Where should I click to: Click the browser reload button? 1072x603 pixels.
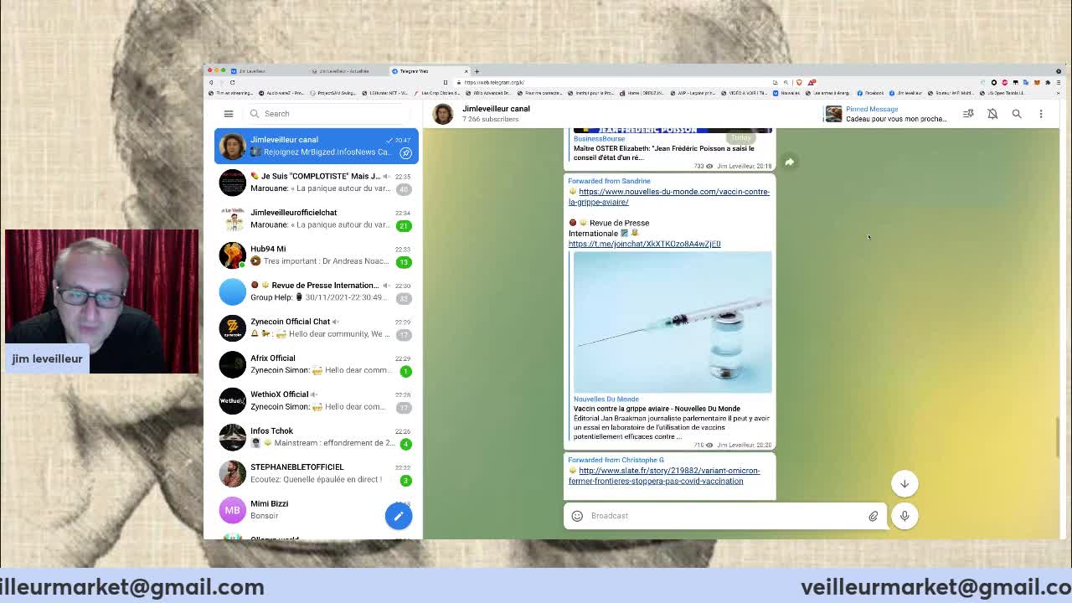232,82
